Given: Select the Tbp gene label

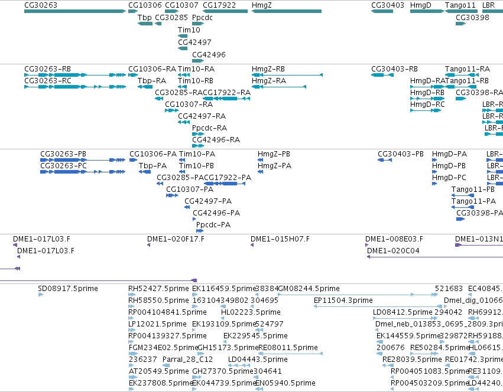Looking at the screenshot, I should coord(145,17).
